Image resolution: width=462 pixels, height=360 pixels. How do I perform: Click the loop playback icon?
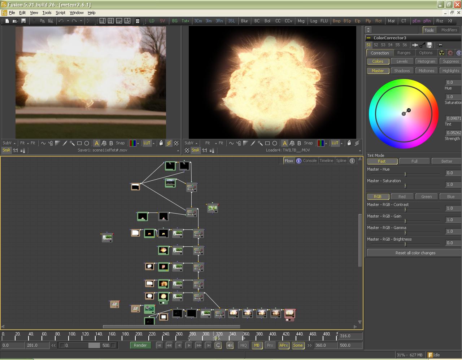coord(218,345)
